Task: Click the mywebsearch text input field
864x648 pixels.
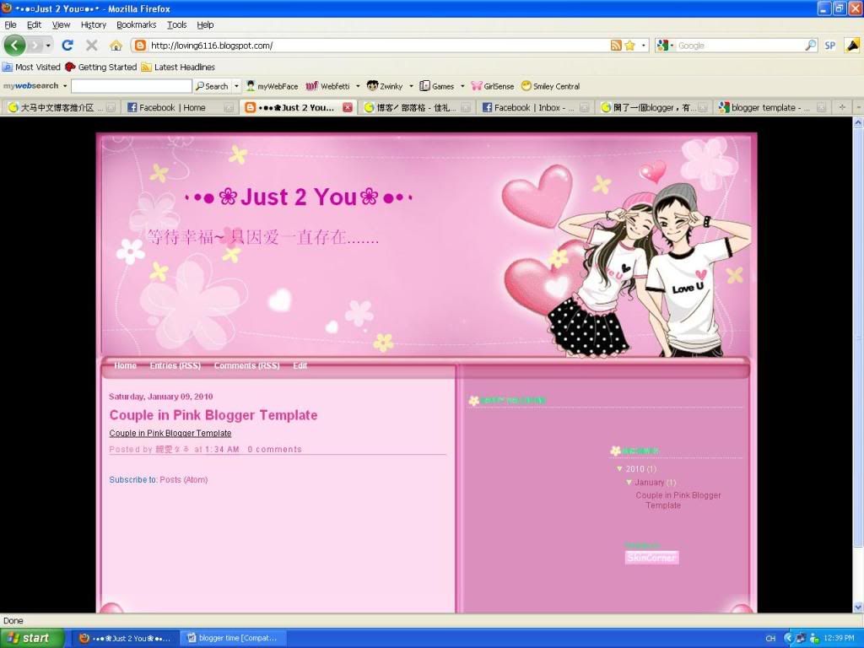Action: [x=131, y=86]
